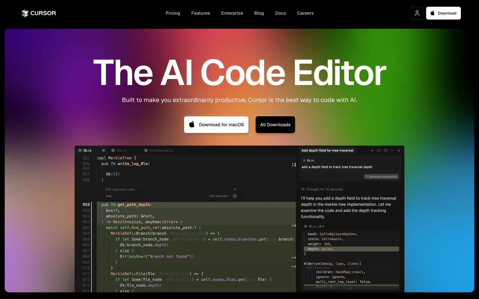Click the lib.rs file chip in chat message
This screenshot has width=479, height=299.
tap(308, 161)
